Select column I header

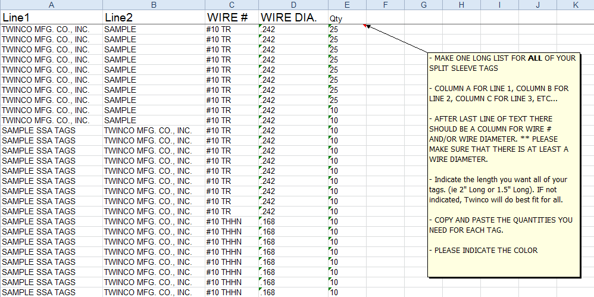[x=500, y=5]
